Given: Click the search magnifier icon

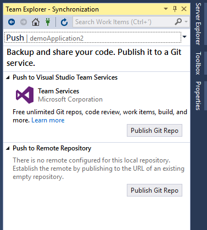Looking at the screenshot, I should [x=178, y=22].
